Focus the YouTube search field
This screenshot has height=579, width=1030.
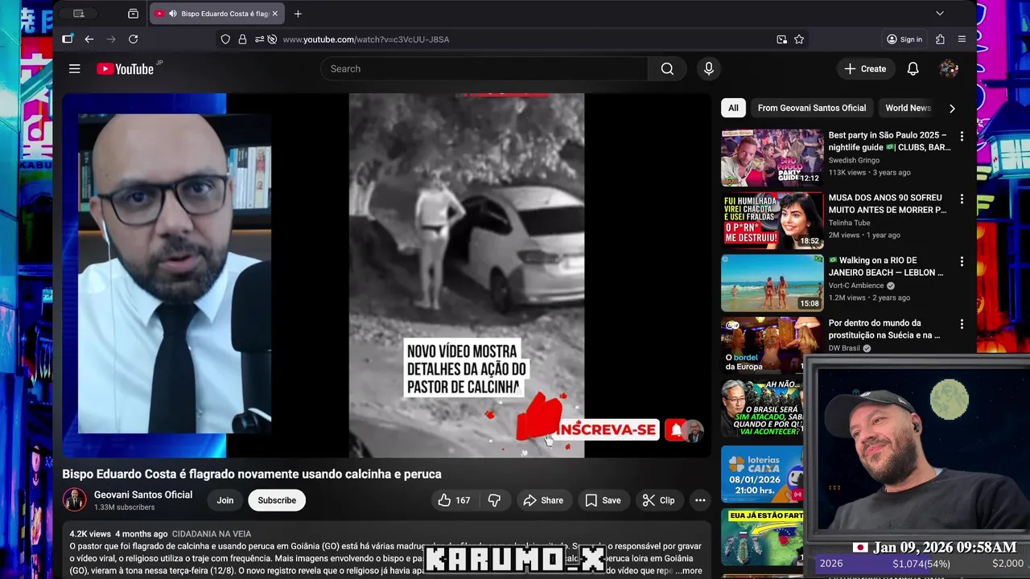coord(484,69)
